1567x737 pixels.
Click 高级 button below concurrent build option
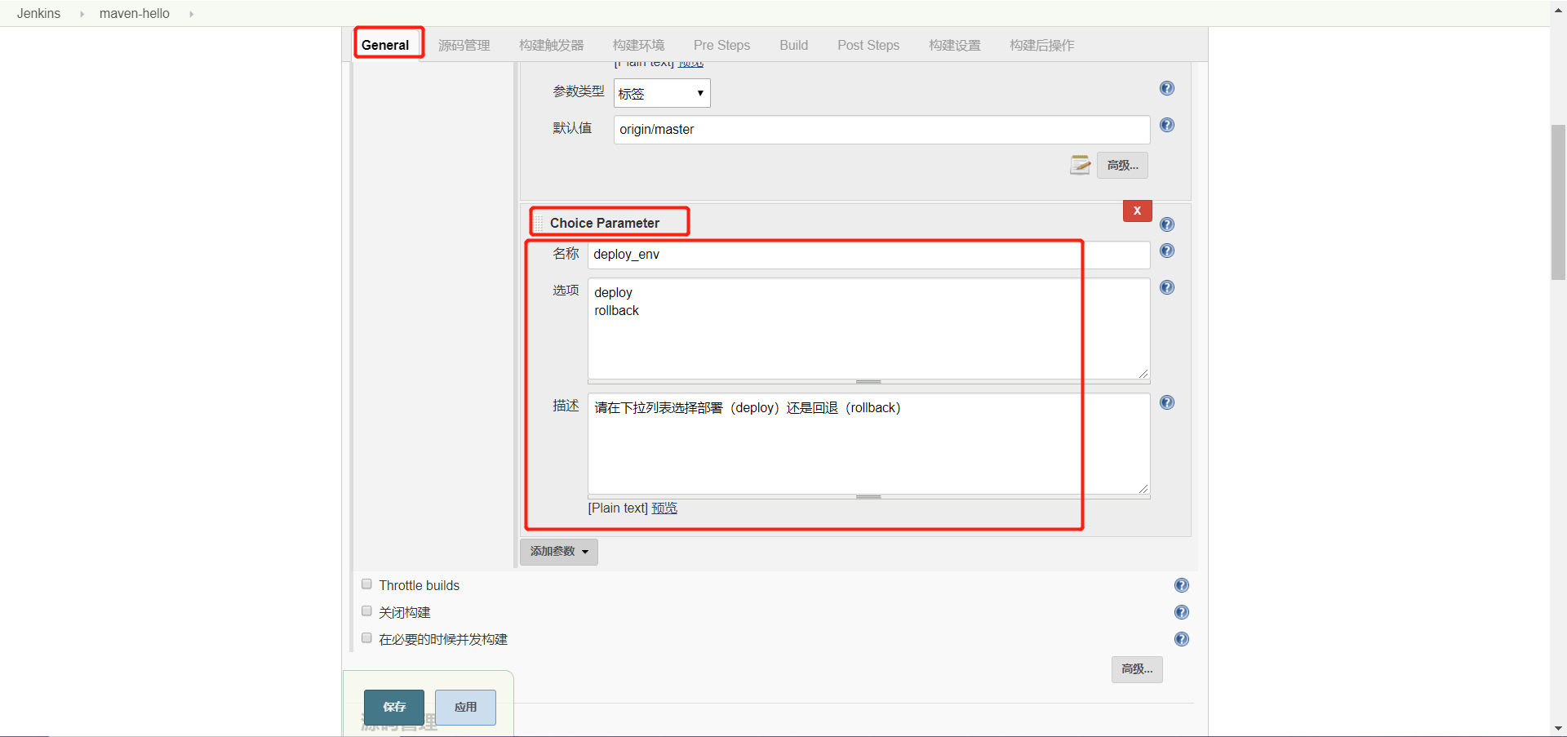1137,669
